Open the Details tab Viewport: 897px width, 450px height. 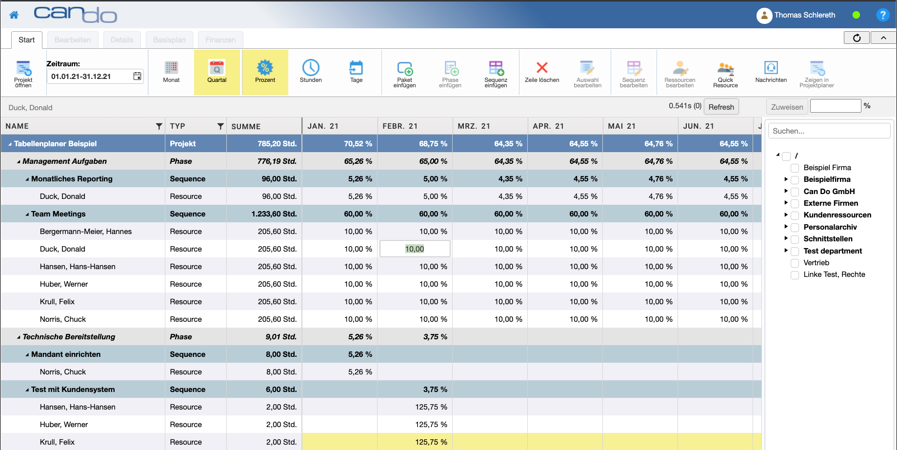[122, 40]
